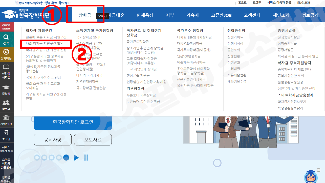Image resolution: width=325 pixels, height=183 pixels.
Task: Select the fourth banner slide dot
Action: pos(59,158)
